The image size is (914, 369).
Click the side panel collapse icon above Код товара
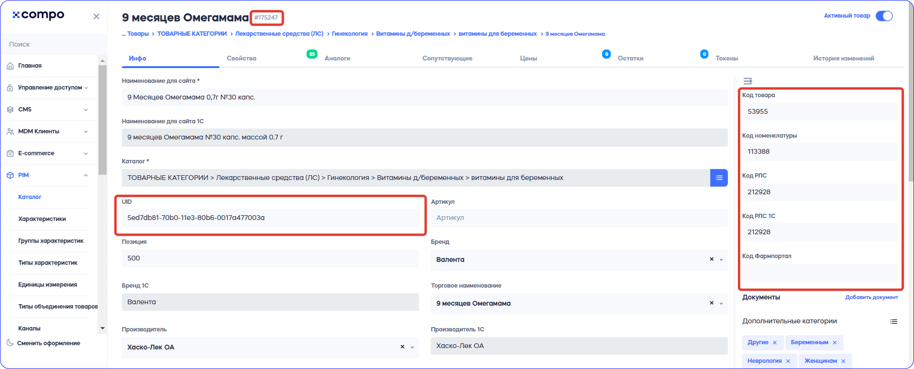point(748,81)
